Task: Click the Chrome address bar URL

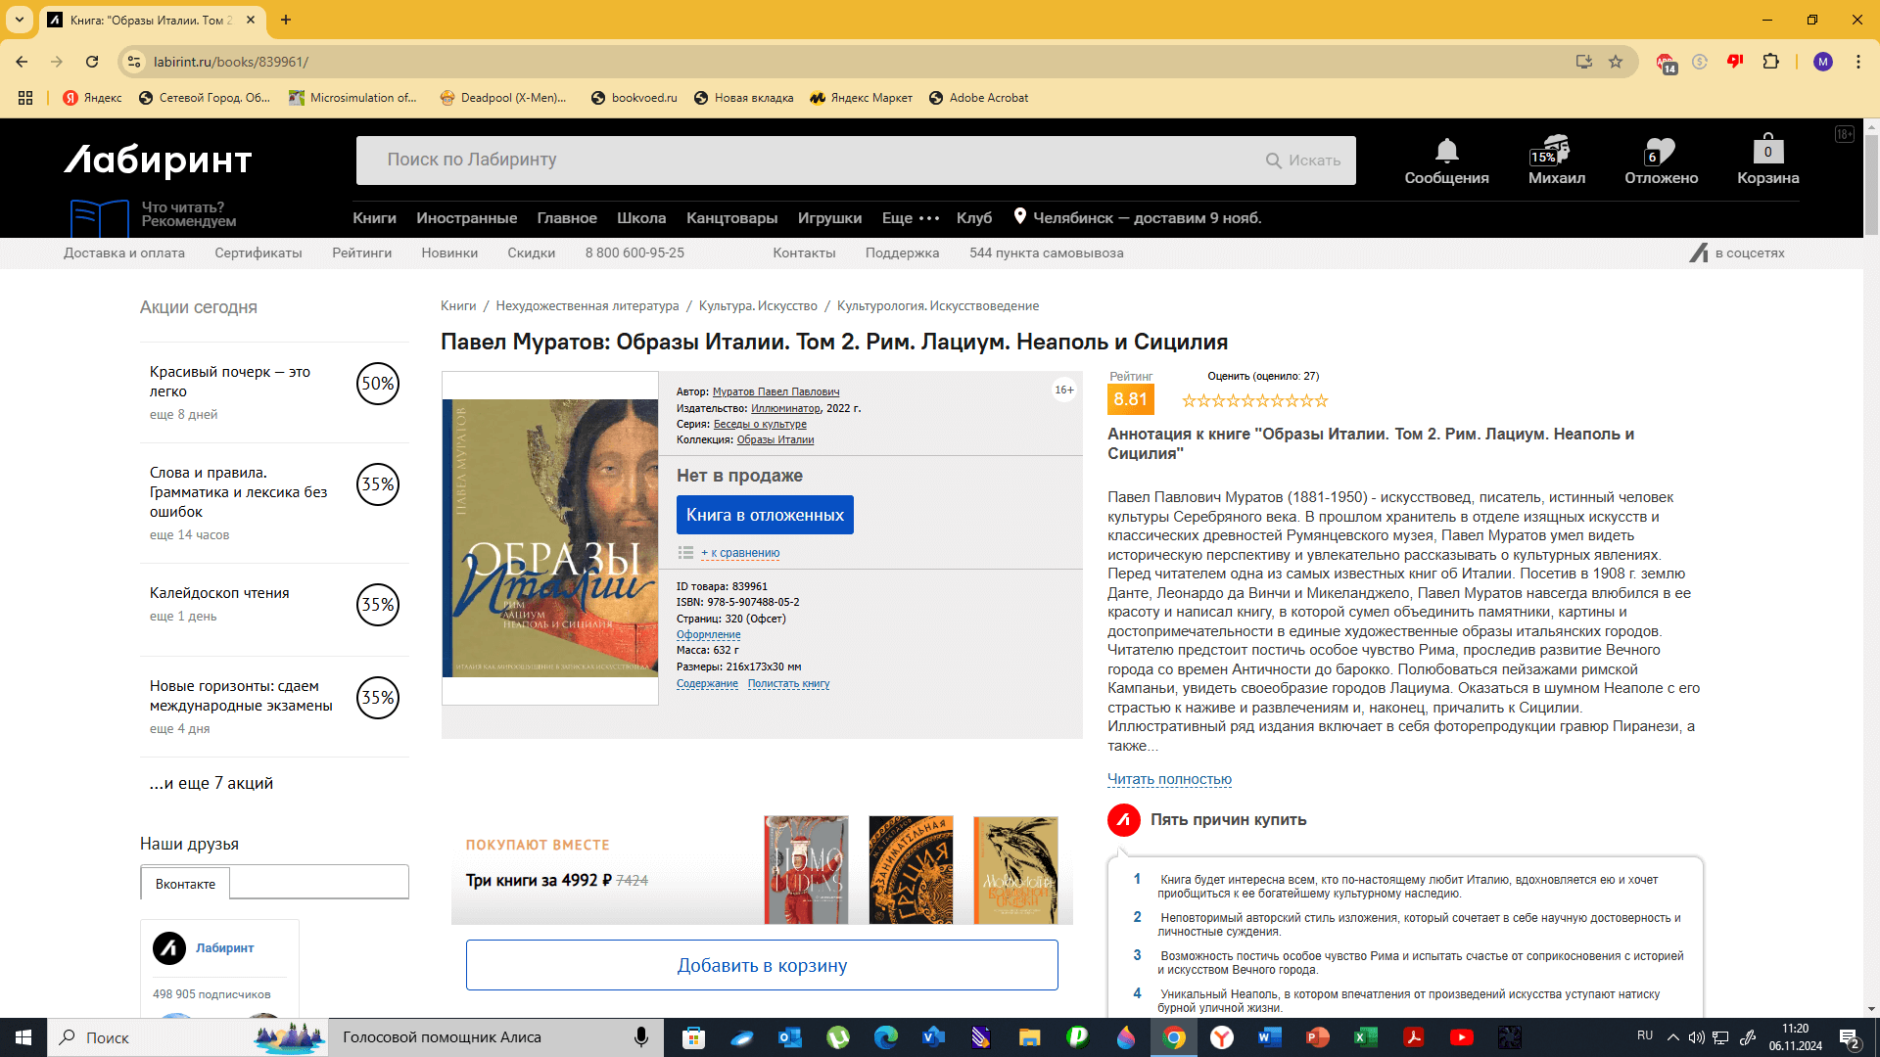Action: [231, 62]
